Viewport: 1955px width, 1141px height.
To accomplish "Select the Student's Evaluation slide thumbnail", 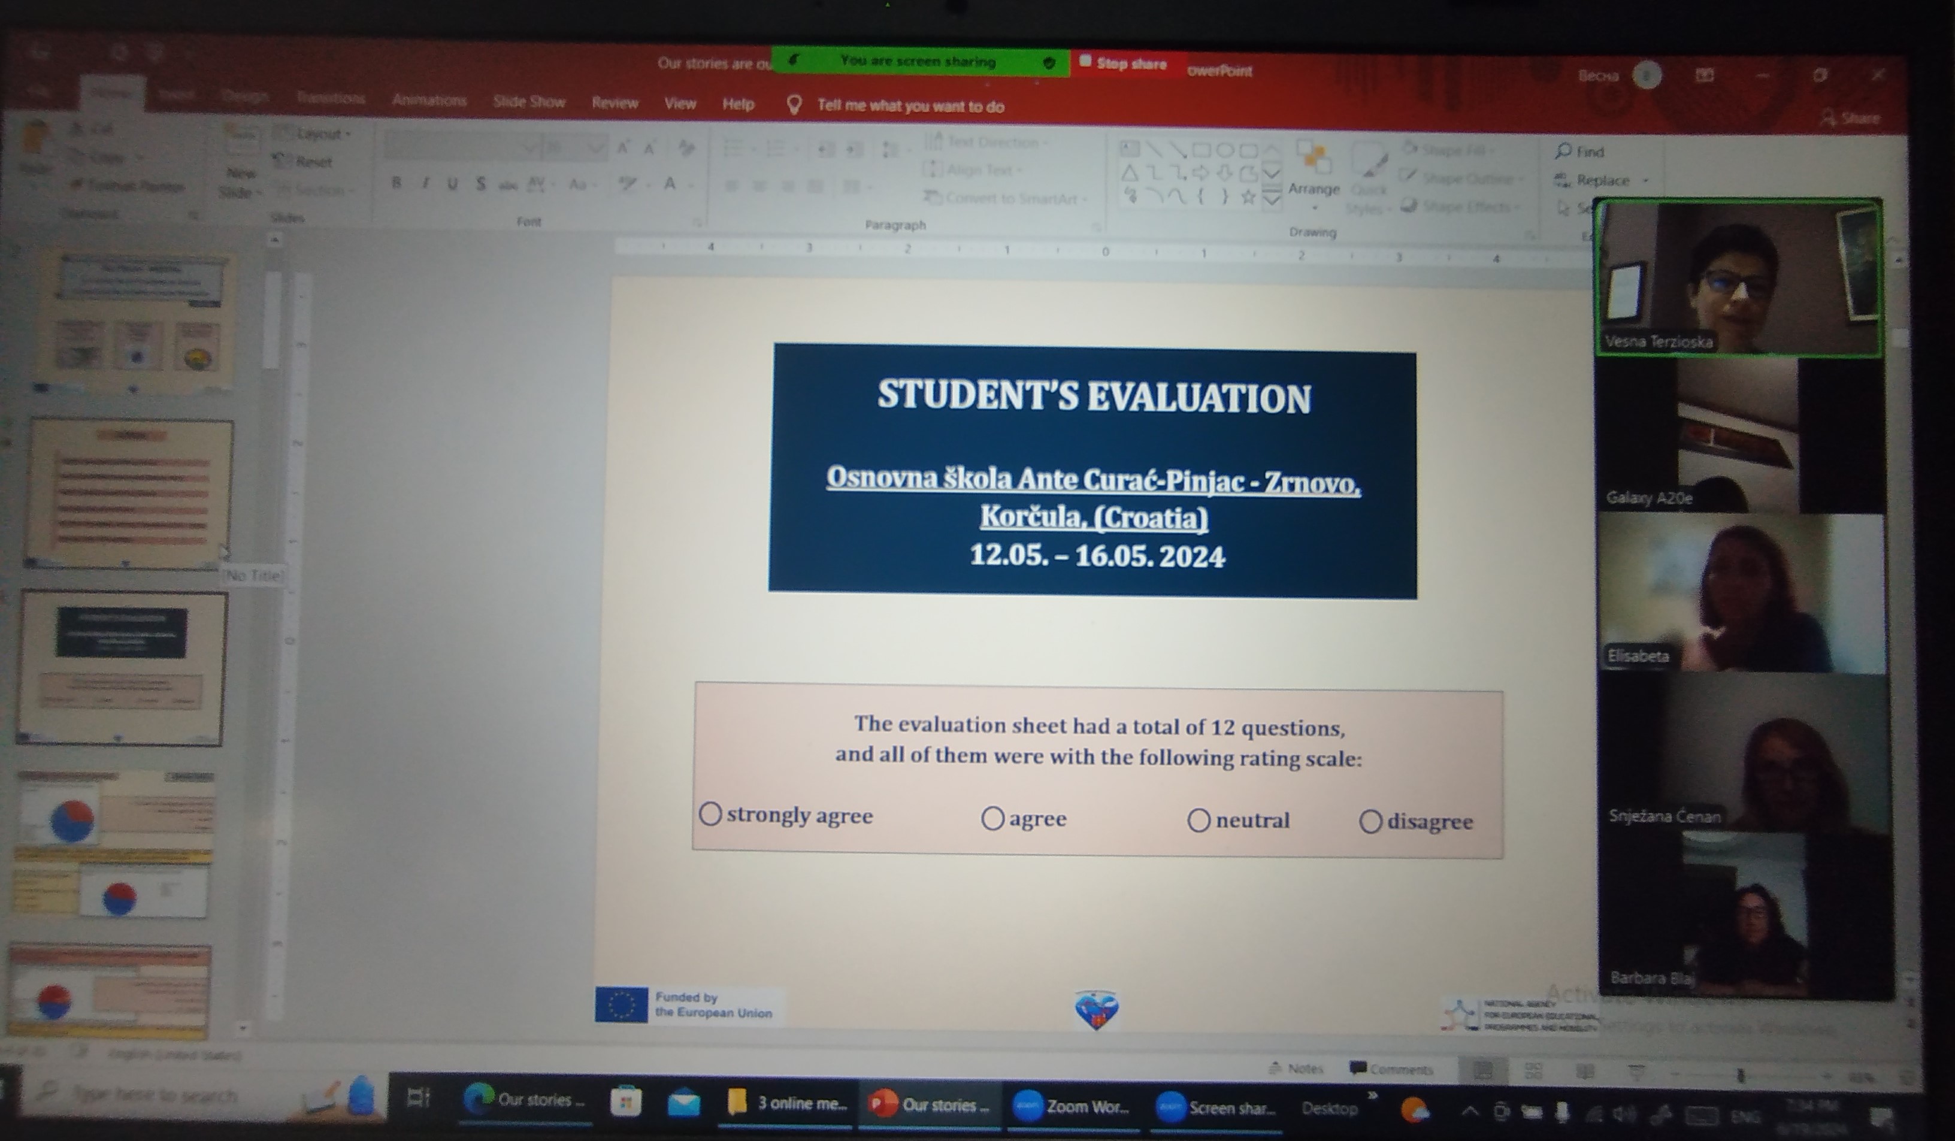I will (122, 668).
